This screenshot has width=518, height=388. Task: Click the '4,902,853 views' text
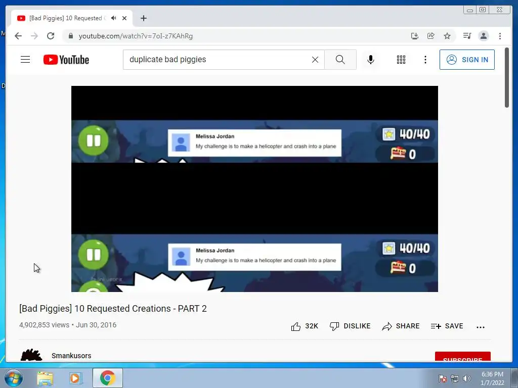click(x=45, y=325)
